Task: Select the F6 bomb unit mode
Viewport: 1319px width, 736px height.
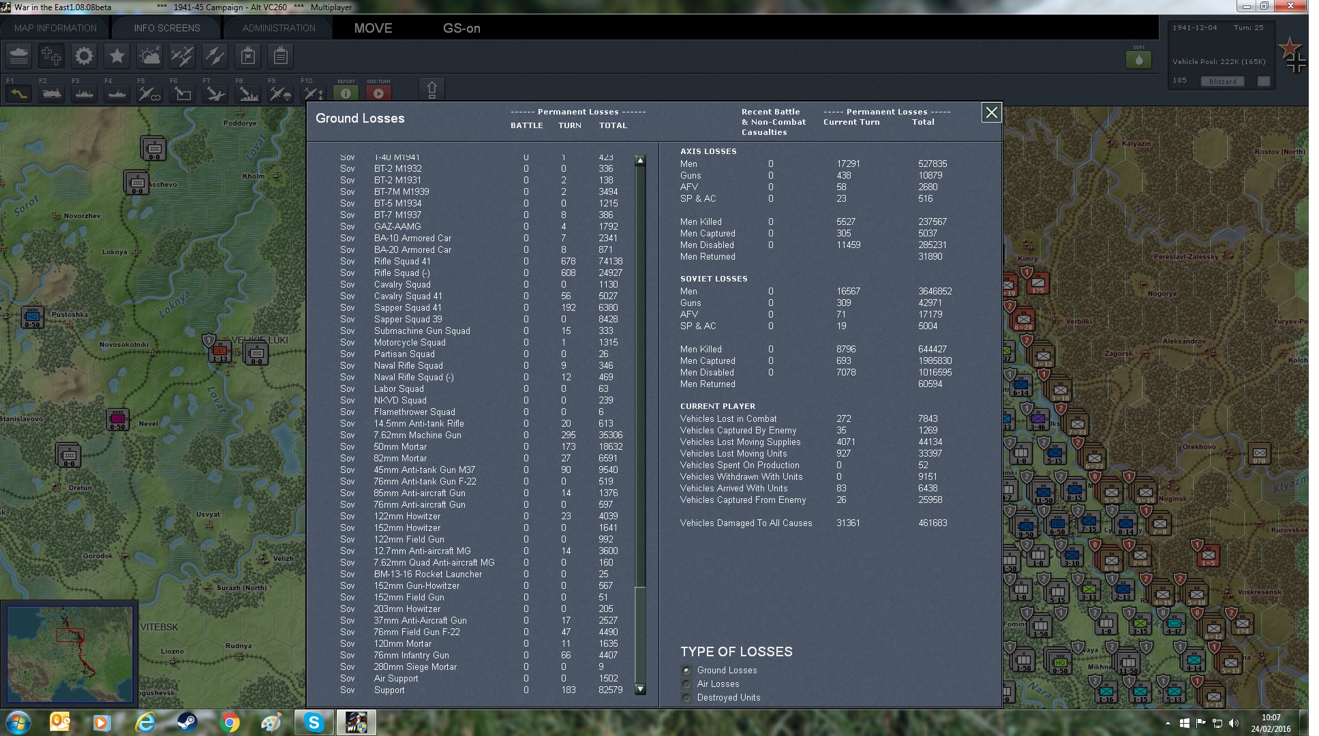Action: (183, 93)
